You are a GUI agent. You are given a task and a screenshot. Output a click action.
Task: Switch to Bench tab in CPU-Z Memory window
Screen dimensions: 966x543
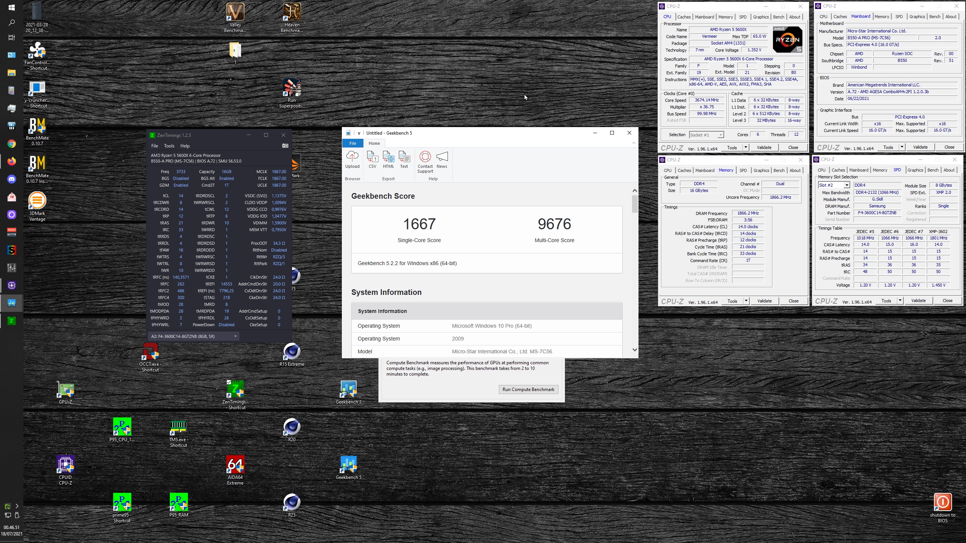pos(779,170)
